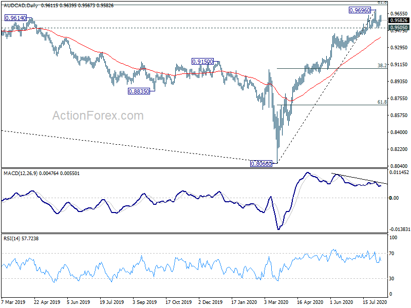Click the current price tag 0.95826

pos(399,21)
